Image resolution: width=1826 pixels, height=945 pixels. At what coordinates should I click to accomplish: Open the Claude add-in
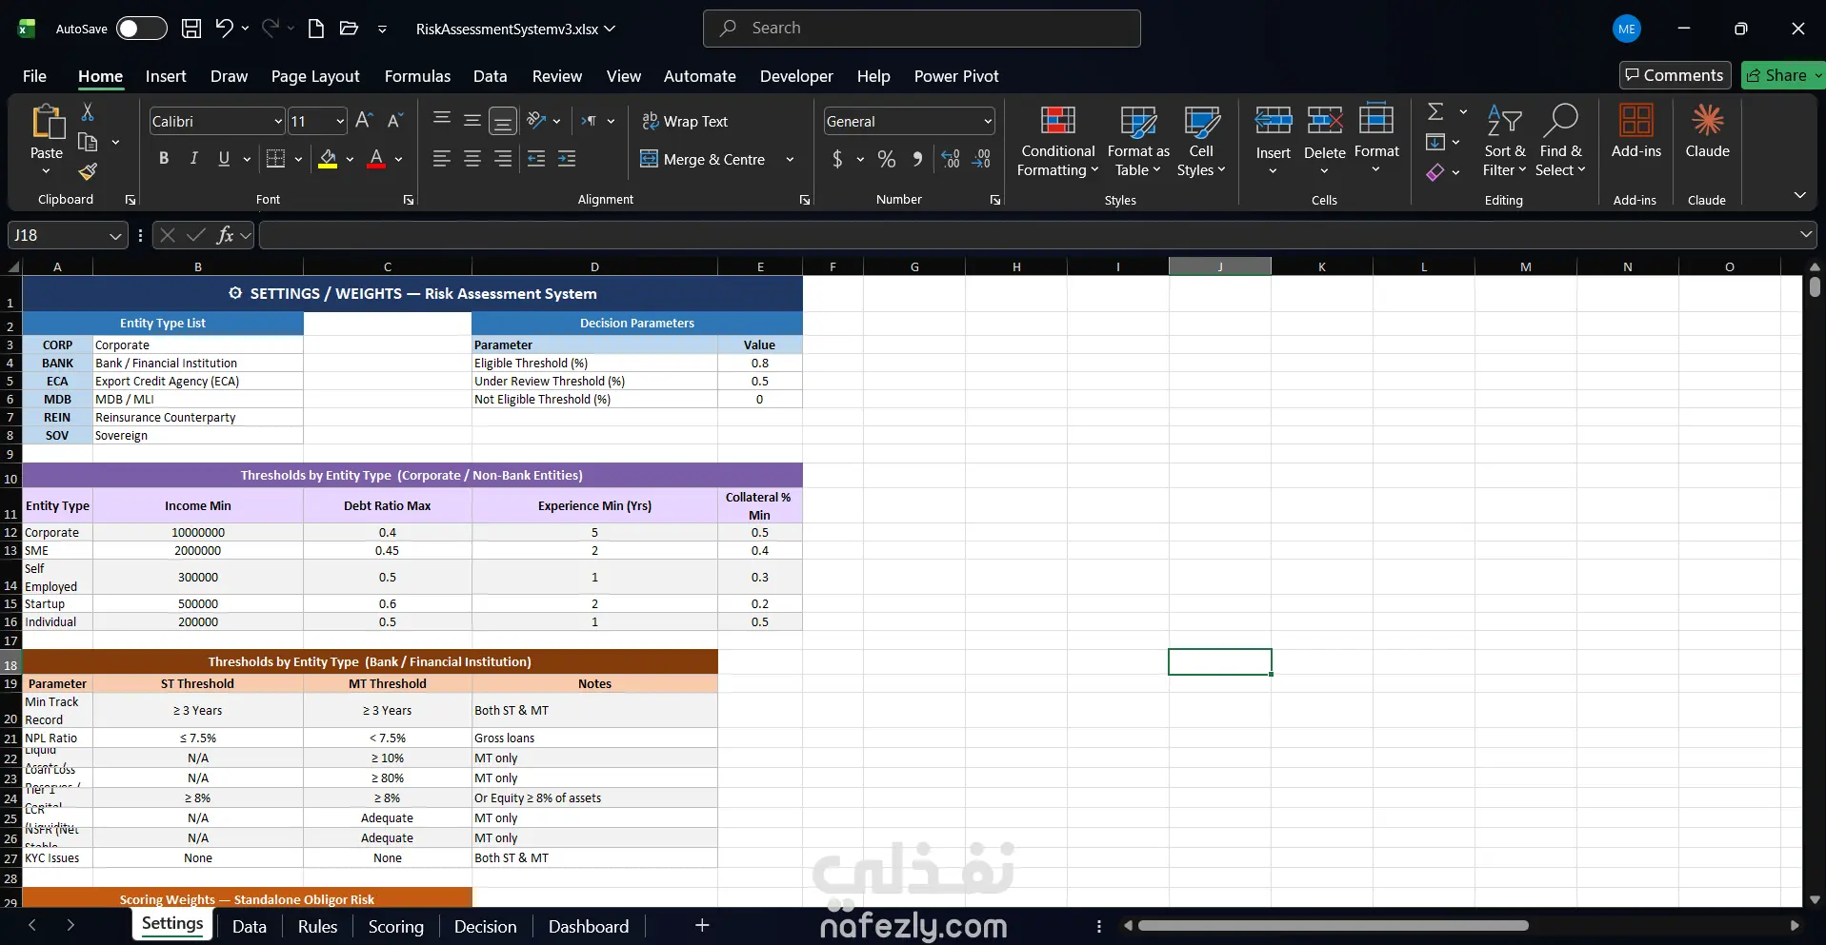pyautogui.click(x=1708, y=131)
